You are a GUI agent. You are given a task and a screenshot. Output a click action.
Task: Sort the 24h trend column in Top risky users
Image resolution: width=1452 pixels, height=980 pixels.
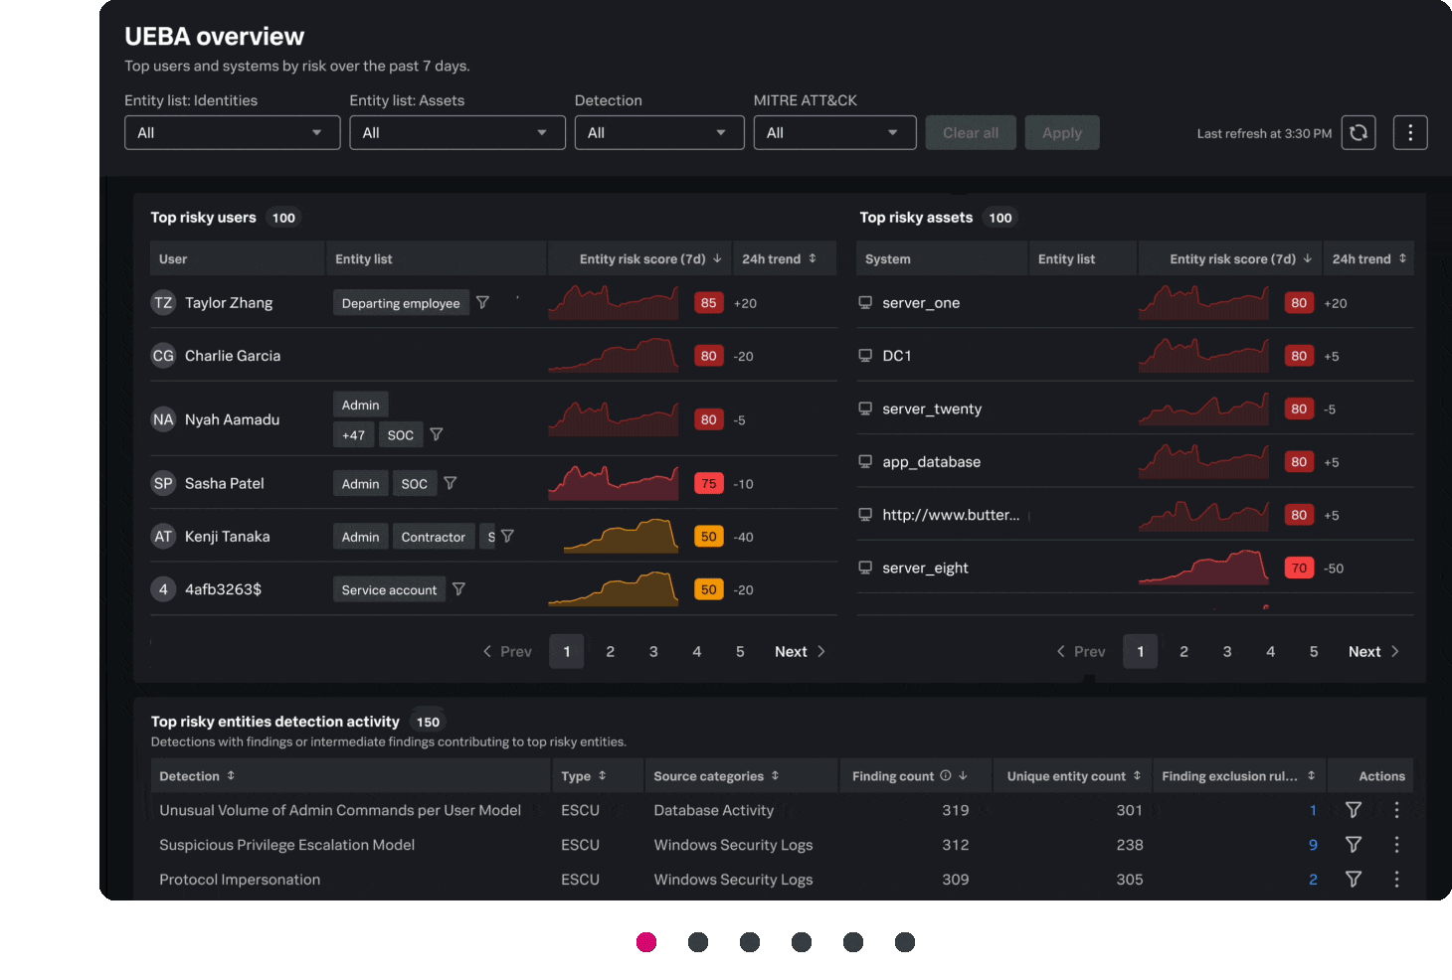[811, 257]
